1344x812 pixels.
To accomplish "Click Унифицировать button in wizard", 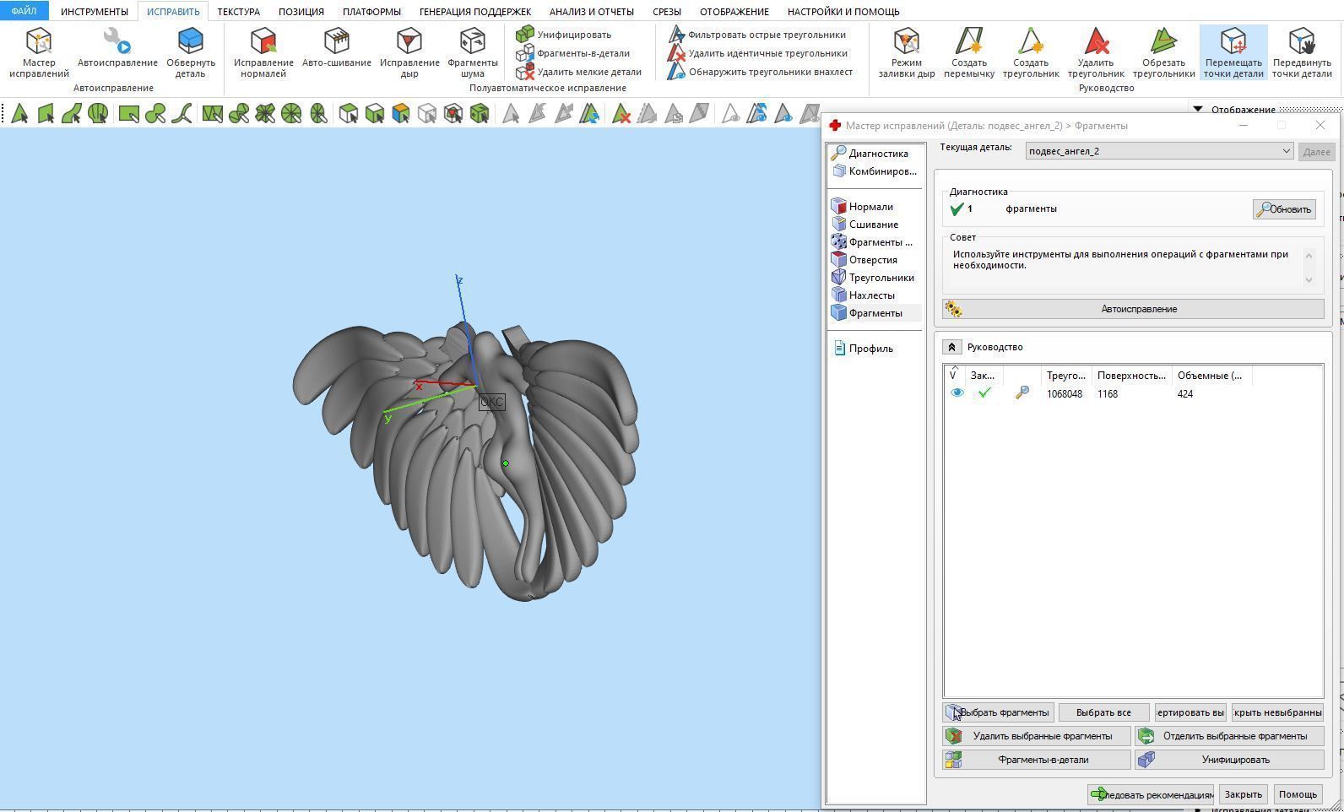I will 1229,760.
